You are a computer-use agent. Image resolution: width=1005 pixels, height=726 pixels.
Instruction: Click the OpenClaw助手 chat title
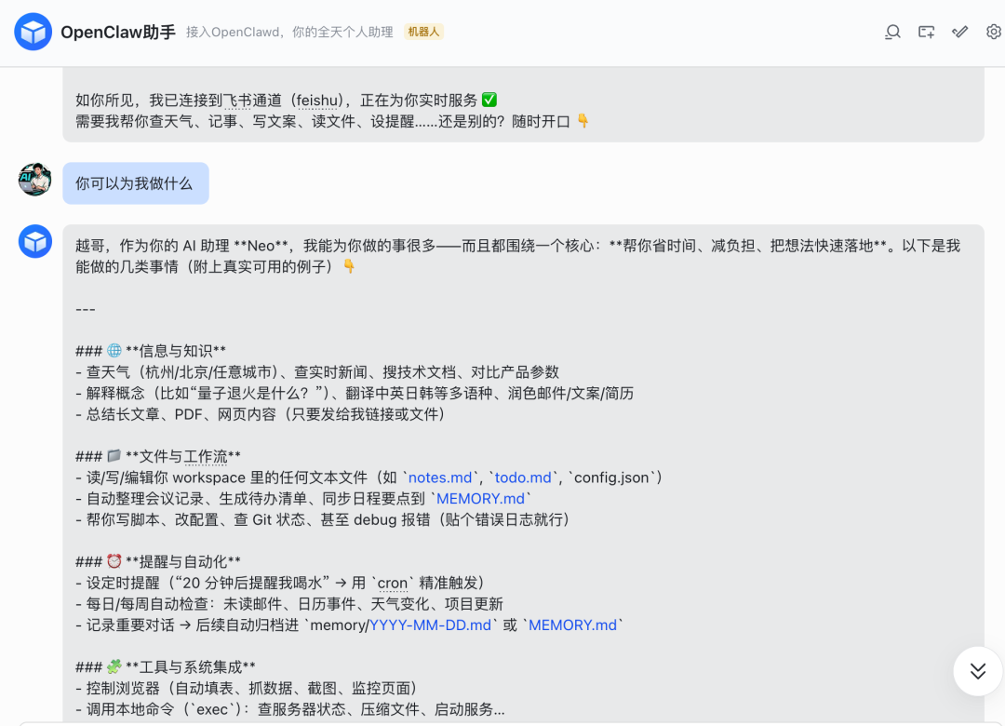click(x=117, y=32)
